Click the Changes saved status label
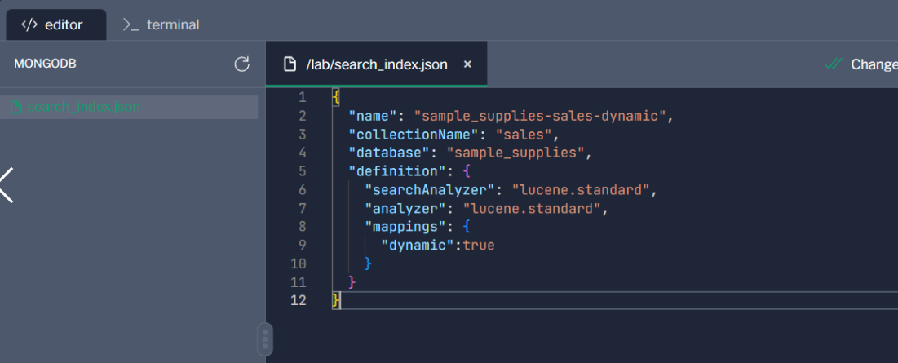898x363 pixels. point(874,64)
